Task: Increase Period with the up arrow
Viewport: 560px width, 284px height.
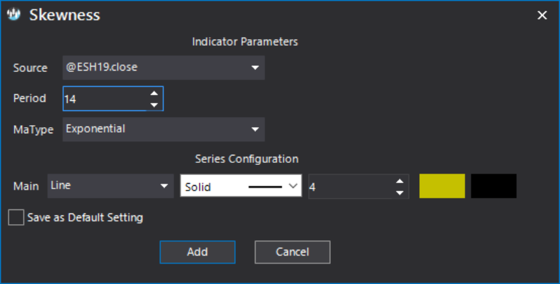Action: pos(154,93)
